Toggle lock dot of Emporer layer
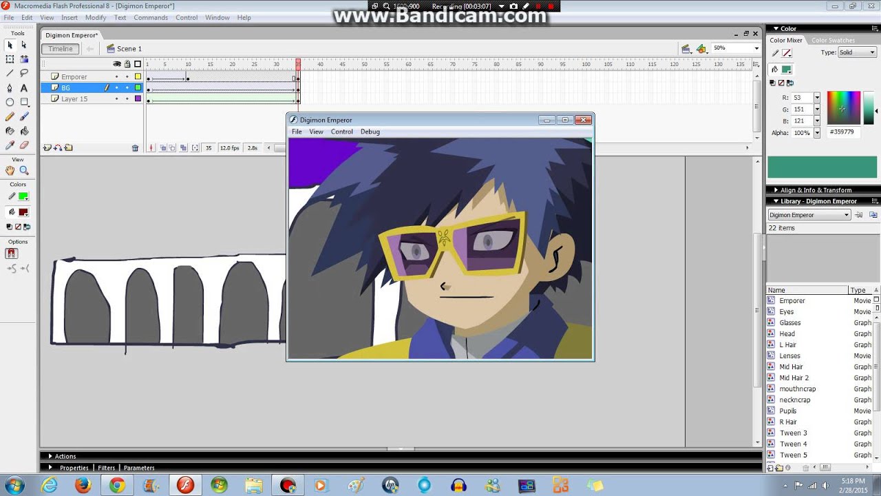Viewport: 881px width, 496px height. pyautogui.click(x=127, y=77)
